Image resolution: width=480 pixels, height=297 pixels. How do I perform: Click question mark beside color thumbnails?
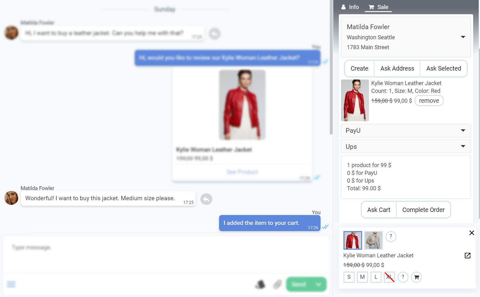click(391, 237)
